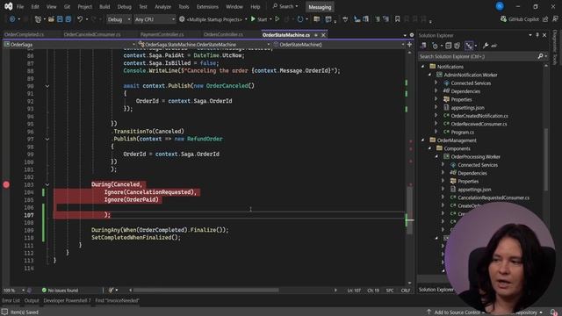Image resolution: width=562 pixels, height=316 pixels.
Task: Expand OrderCreatedNotification.cs tree node
Action: 436,116
